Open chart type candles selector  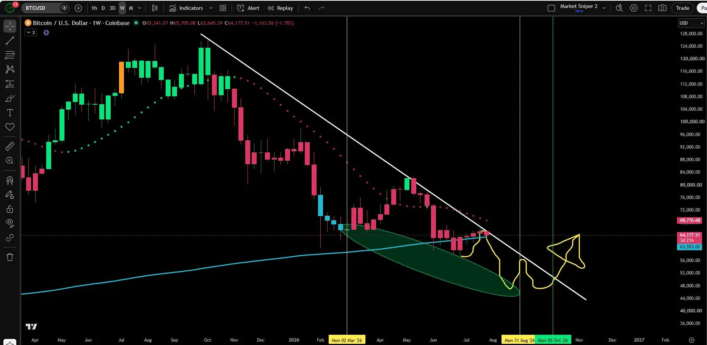click(x=155, y=8)
